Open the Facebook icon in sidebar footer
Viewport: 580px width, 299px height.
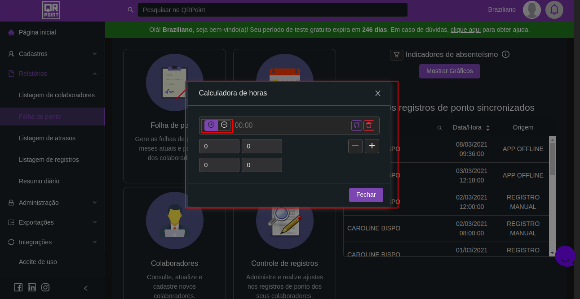18,288
